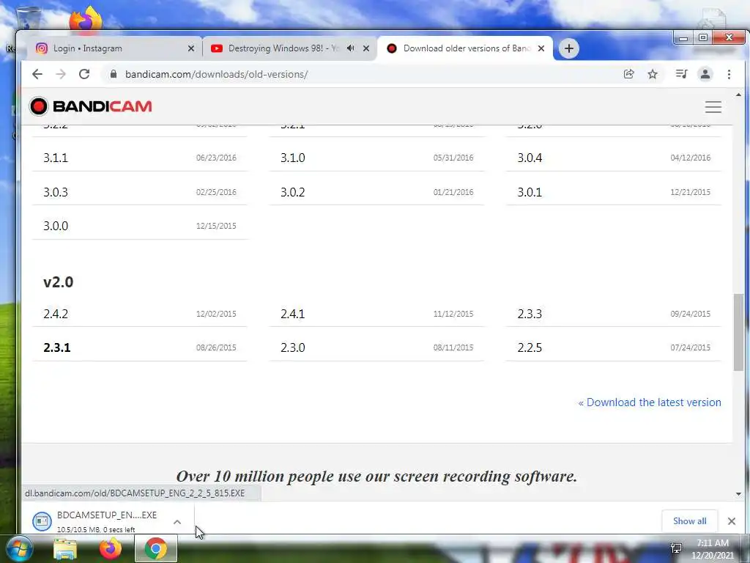The height and width of the screenshot is (563, 750).
Task: Open the Windows Start menu
Action: coord(18,548)
